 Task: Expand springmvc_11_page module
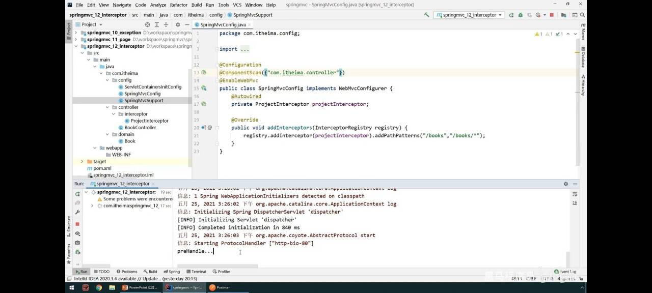click(76, 39)
